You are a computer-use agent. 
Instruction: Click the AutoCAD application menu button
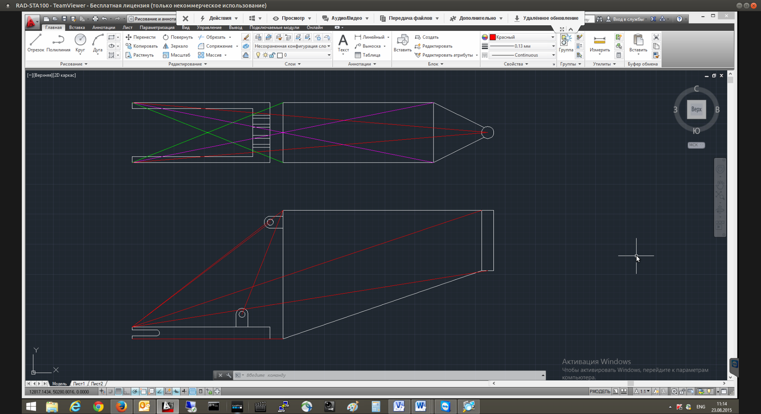[32, 22]
